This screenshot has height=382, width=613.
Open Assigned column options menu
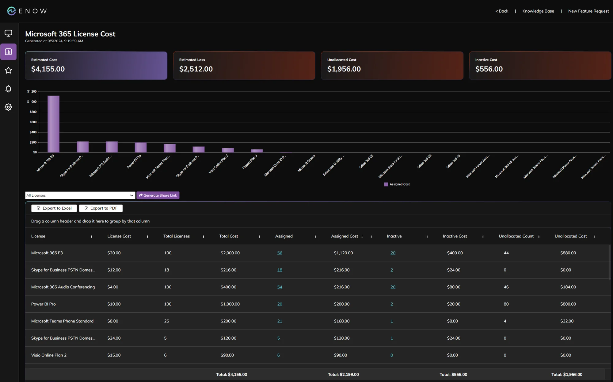[315, 236]
